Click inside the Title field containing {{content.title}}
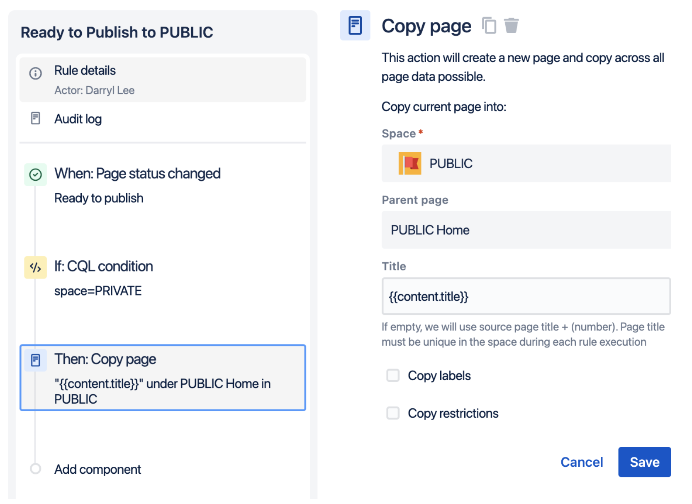This screenshot has width=692, height=504. click(526, 296)
